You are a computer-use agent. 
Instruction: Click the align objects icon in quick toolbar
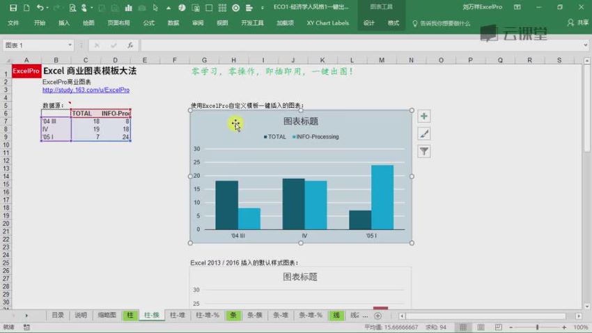click(249, 8)
